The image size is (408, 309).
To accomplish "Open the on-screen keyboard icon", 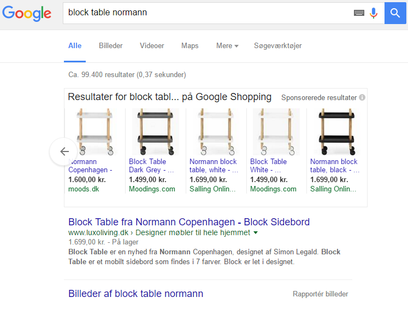I will pyautogui.click(x=359, y=13).
